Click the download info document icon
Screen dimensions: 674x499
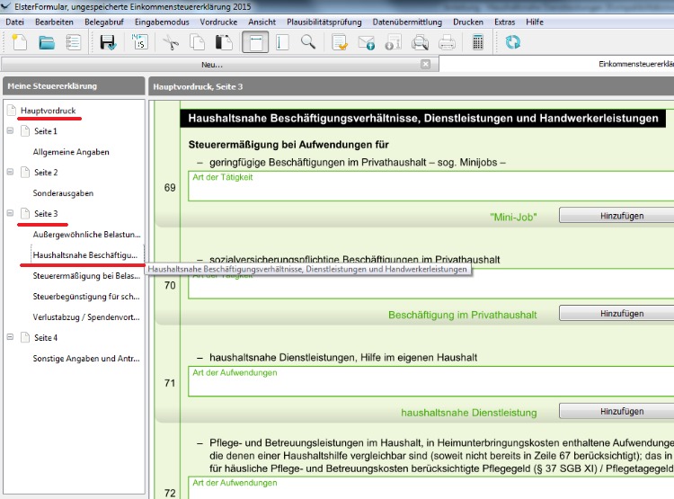393,42
